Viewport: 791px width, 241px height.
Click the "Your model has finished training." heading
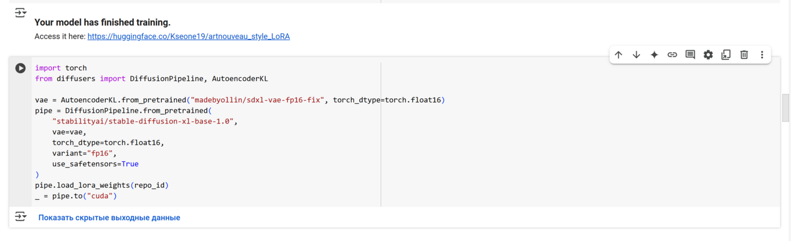click(102, 23)
